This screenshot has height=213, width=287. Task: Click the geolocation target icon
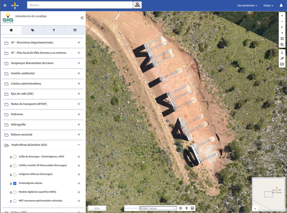tap(181, 208)
